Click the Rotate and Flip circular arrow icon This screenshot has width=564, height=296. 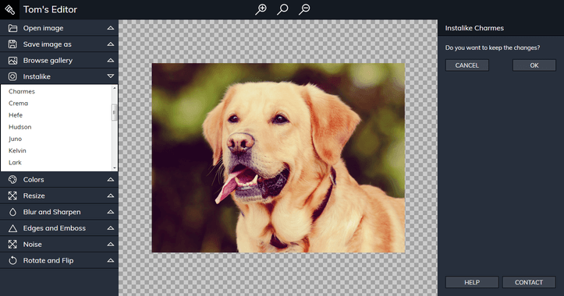click(x=12, y=260)
